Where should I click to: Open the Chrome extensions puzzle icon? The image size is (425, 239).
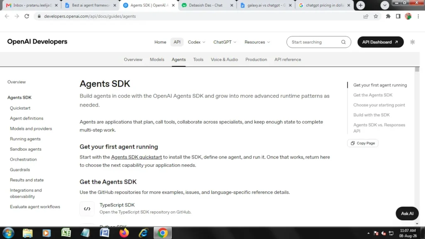pos(388,16)
